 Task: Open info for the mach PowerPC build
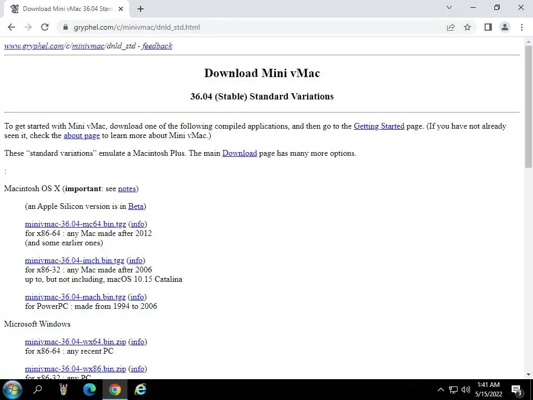tap(137, 297)
